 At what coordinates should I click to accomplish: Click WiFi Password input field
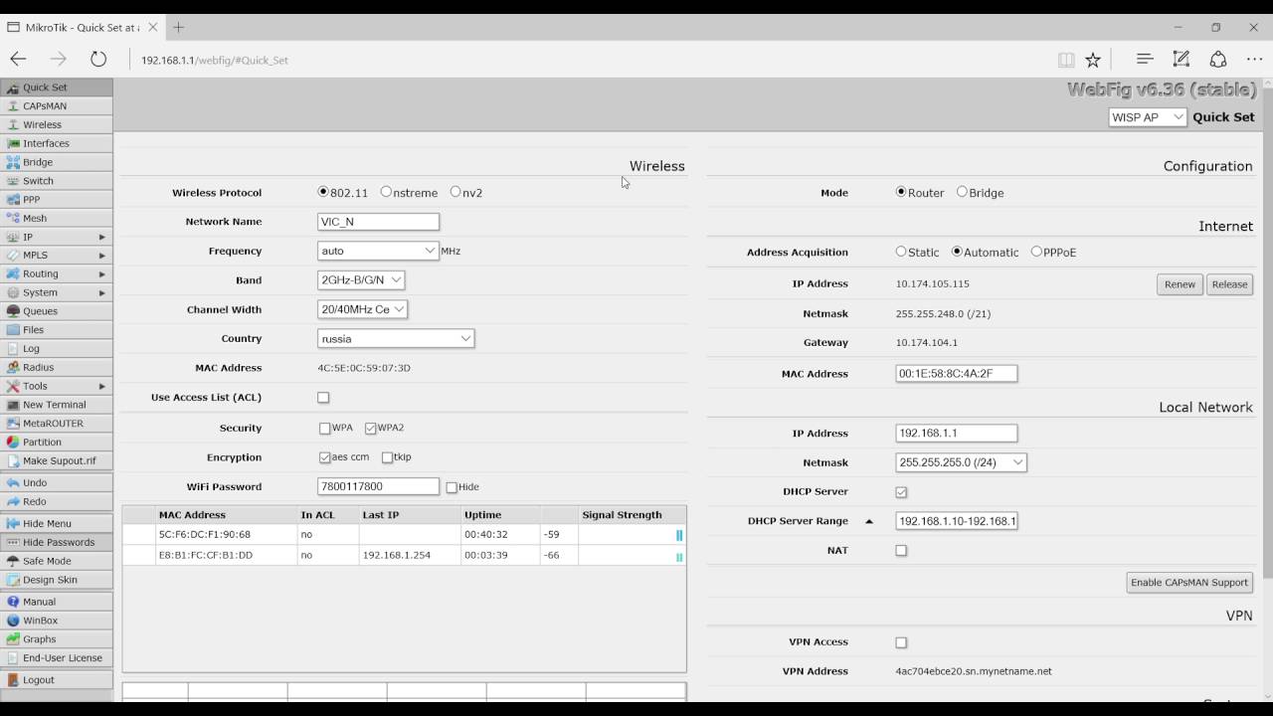378,487
